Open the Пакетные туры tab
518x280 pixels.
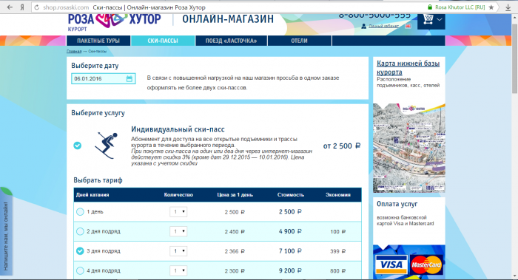coord(98,41)
